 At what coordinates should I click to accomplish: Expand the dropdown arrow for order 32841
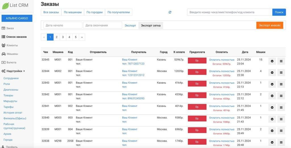(x=272, y=108)
